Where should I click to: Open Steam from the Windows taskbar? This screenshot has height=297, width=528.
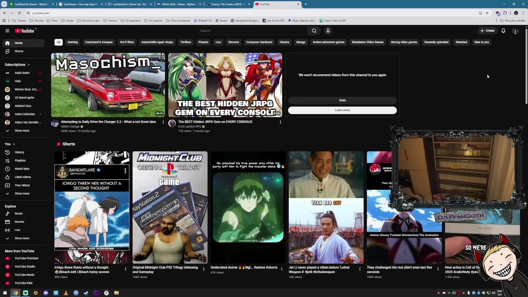[86, 293]
